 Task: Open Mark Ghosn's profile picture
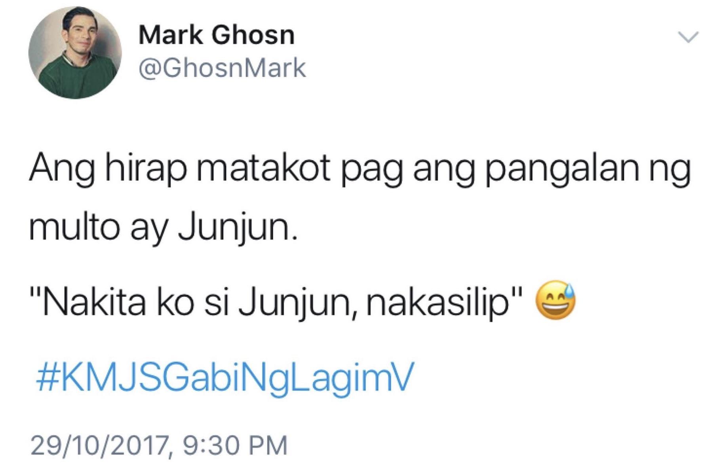tap(75, 52)
